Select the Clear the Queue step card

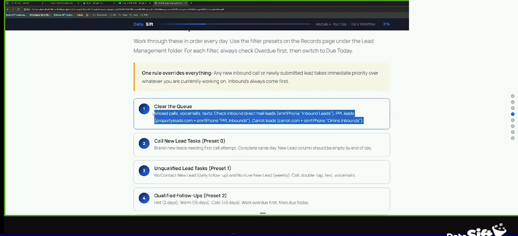(262, 114)
